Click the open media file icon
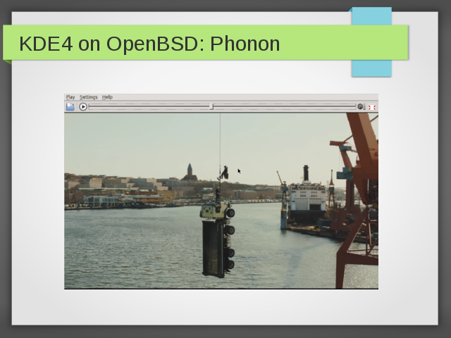451x338 pixels. tap(70, 107)
